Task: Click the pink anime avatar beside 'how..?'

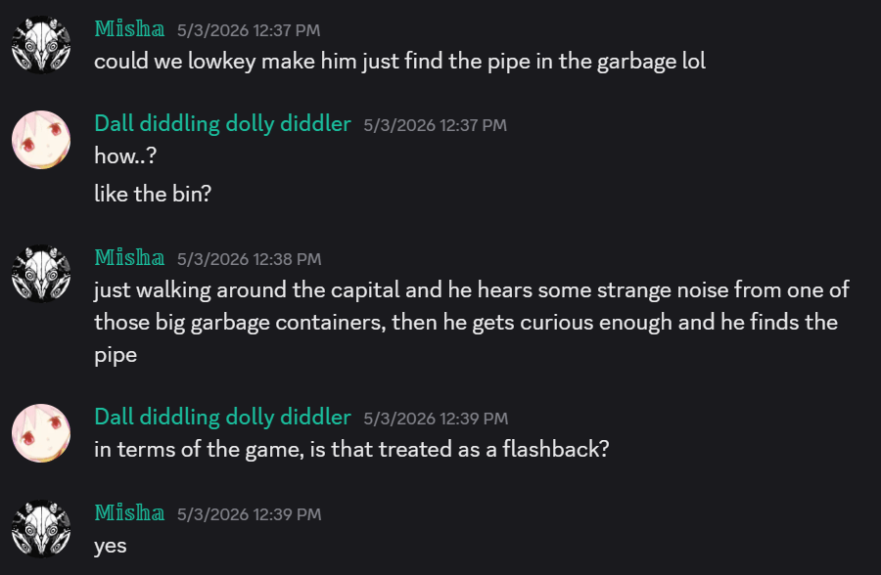Action: point(41,140)
